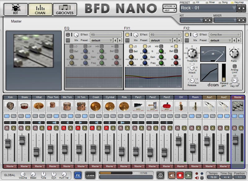Select the Kick drum channel icon

pos(10,106)
